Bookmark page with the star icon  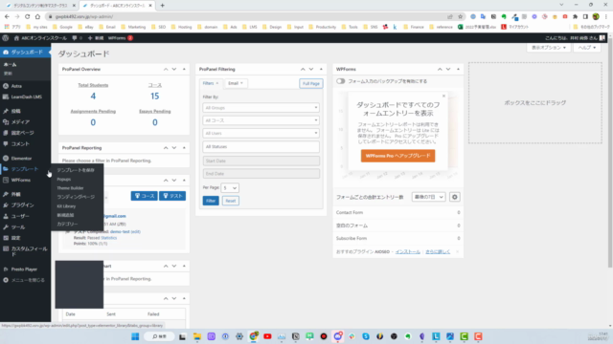460,17
